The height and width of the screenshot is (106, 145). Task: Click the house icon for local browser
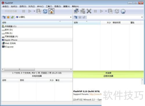pos(51,11)
